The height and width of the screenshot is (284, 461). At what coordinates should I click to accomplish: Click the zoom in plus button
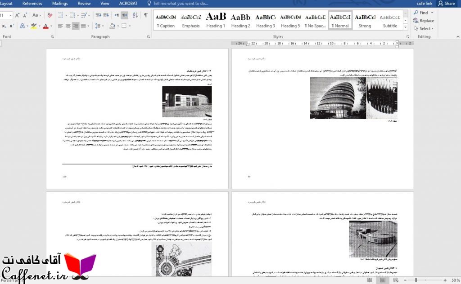coord(445,280)
